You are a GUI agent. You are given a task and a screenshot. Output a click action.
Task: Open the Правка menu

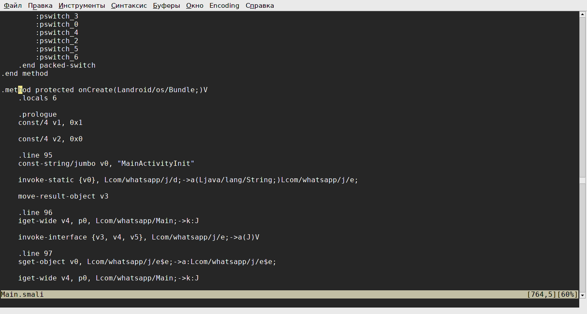coord(40,6)
